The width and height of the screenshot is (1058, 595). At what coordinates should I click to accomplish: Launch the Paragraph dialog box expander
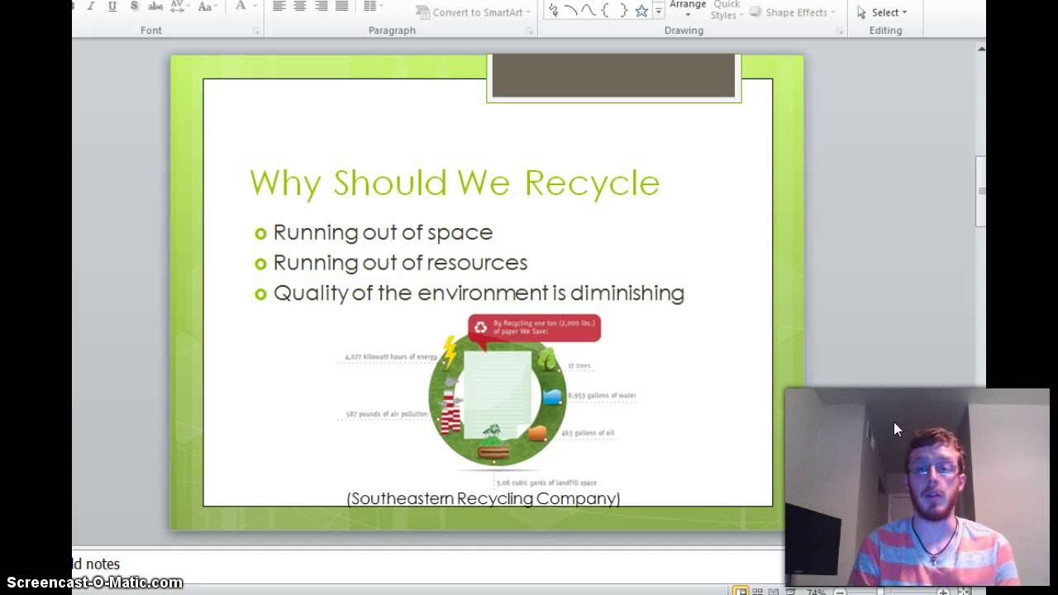(529, 31)
